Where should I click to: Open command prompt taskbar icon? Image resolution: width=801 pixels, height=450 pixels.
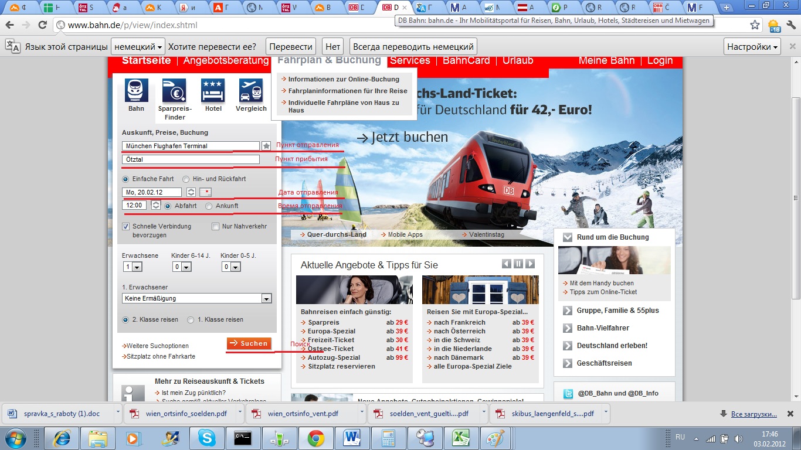tap(243, 438)
